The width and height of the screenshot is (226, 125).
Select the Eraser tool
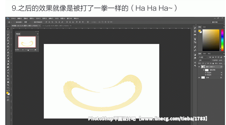(x=8, y=58)
